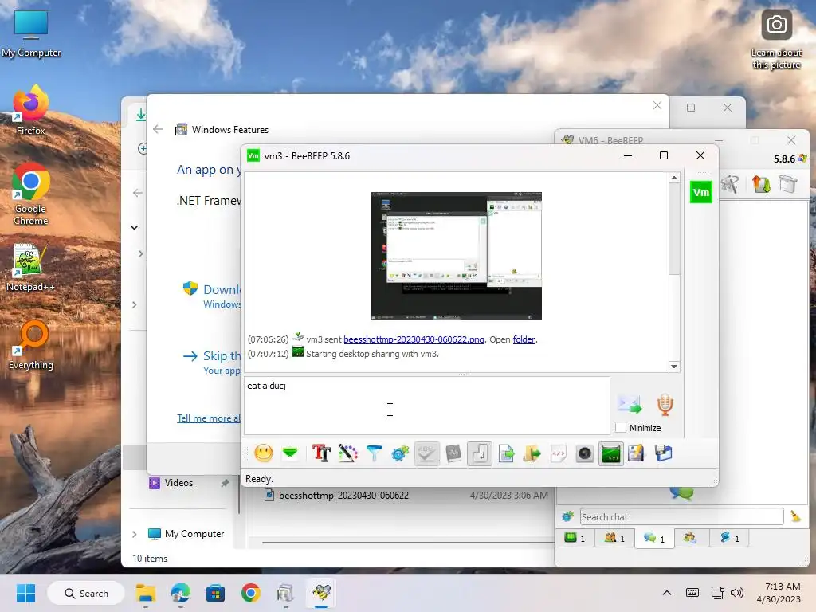Image resolution: width=816 pixels, height=612 pixels.
Task: Click the green preset message icon
Action: 290,453
